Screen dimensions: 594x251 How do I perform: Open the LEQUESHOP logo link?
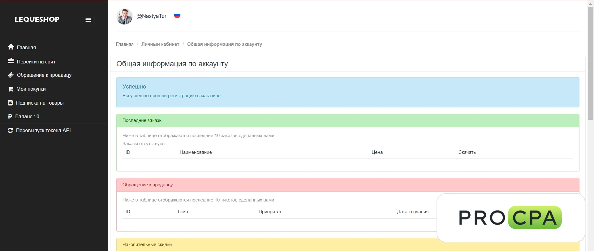pyautogui.click(x=37, y=19)
